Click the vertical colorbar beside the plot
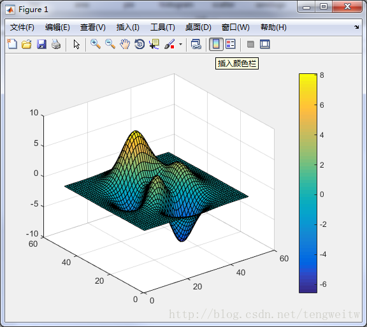This screenshot has height=327, width=367. coord(308,183)
